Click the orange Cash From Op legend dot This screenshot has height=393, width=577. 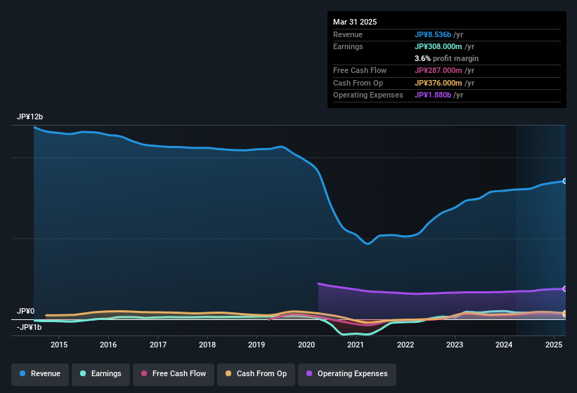click(x=228, y=373)
